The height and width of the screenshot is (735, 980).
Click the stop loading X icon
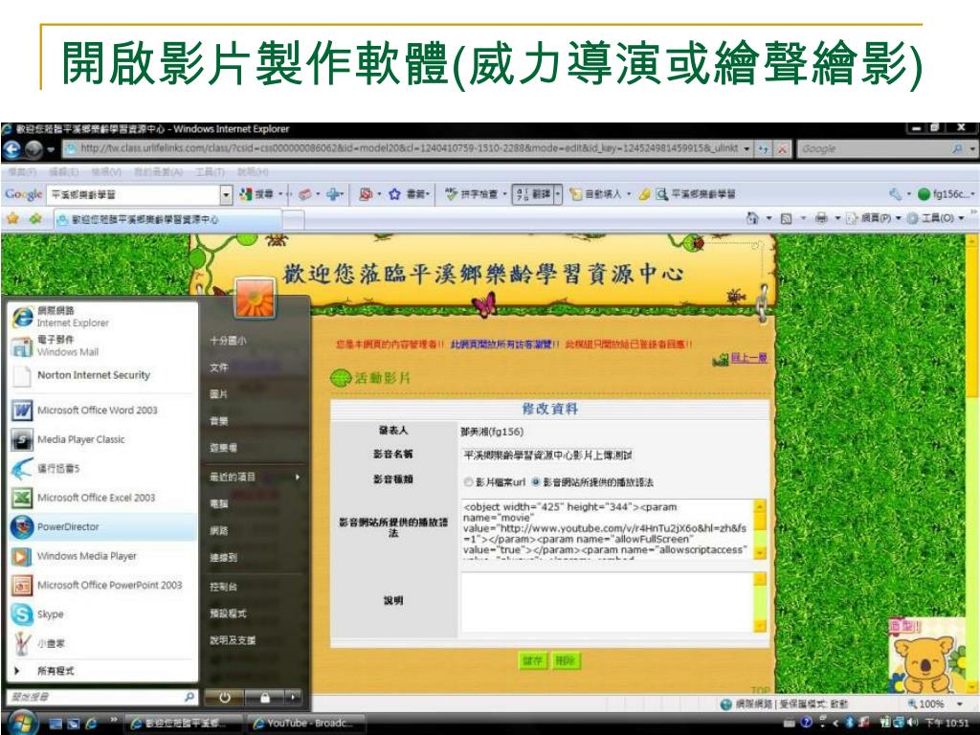pos(783,148)
